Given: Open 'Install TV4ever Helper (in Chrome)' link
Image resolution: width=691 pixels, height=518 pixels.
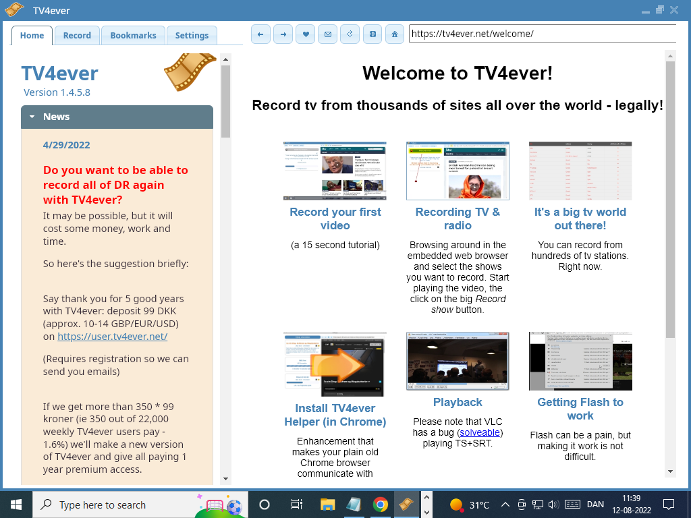Looking at the screenshot, I should tap(335, 415).
